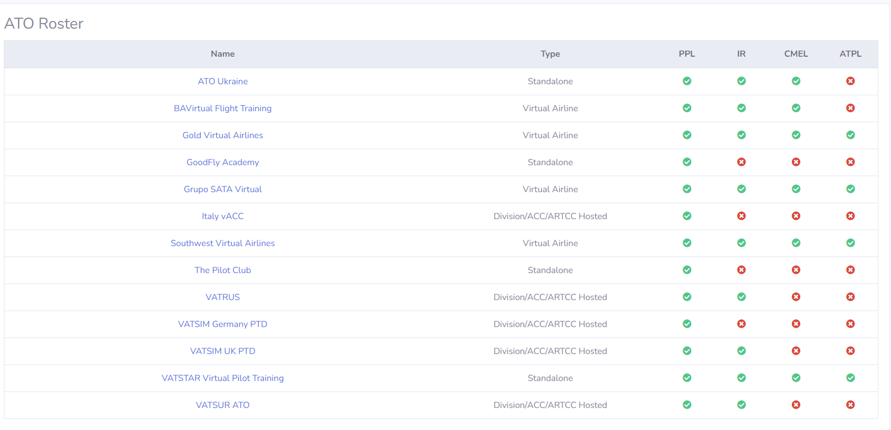Image resolution: width=891 pixels, height=430 pixels.
Task: Click Southwest Virtual Airlines IR check icon
Action: click(742, 243)
